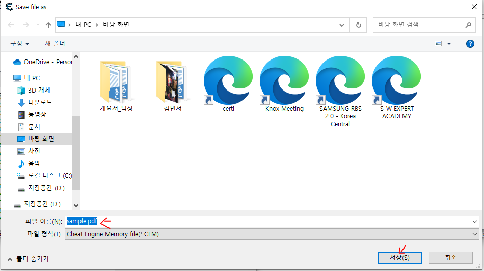The image size is (484, 271).
Task: Open the file type combo box
Action: [x=272, y=234]
